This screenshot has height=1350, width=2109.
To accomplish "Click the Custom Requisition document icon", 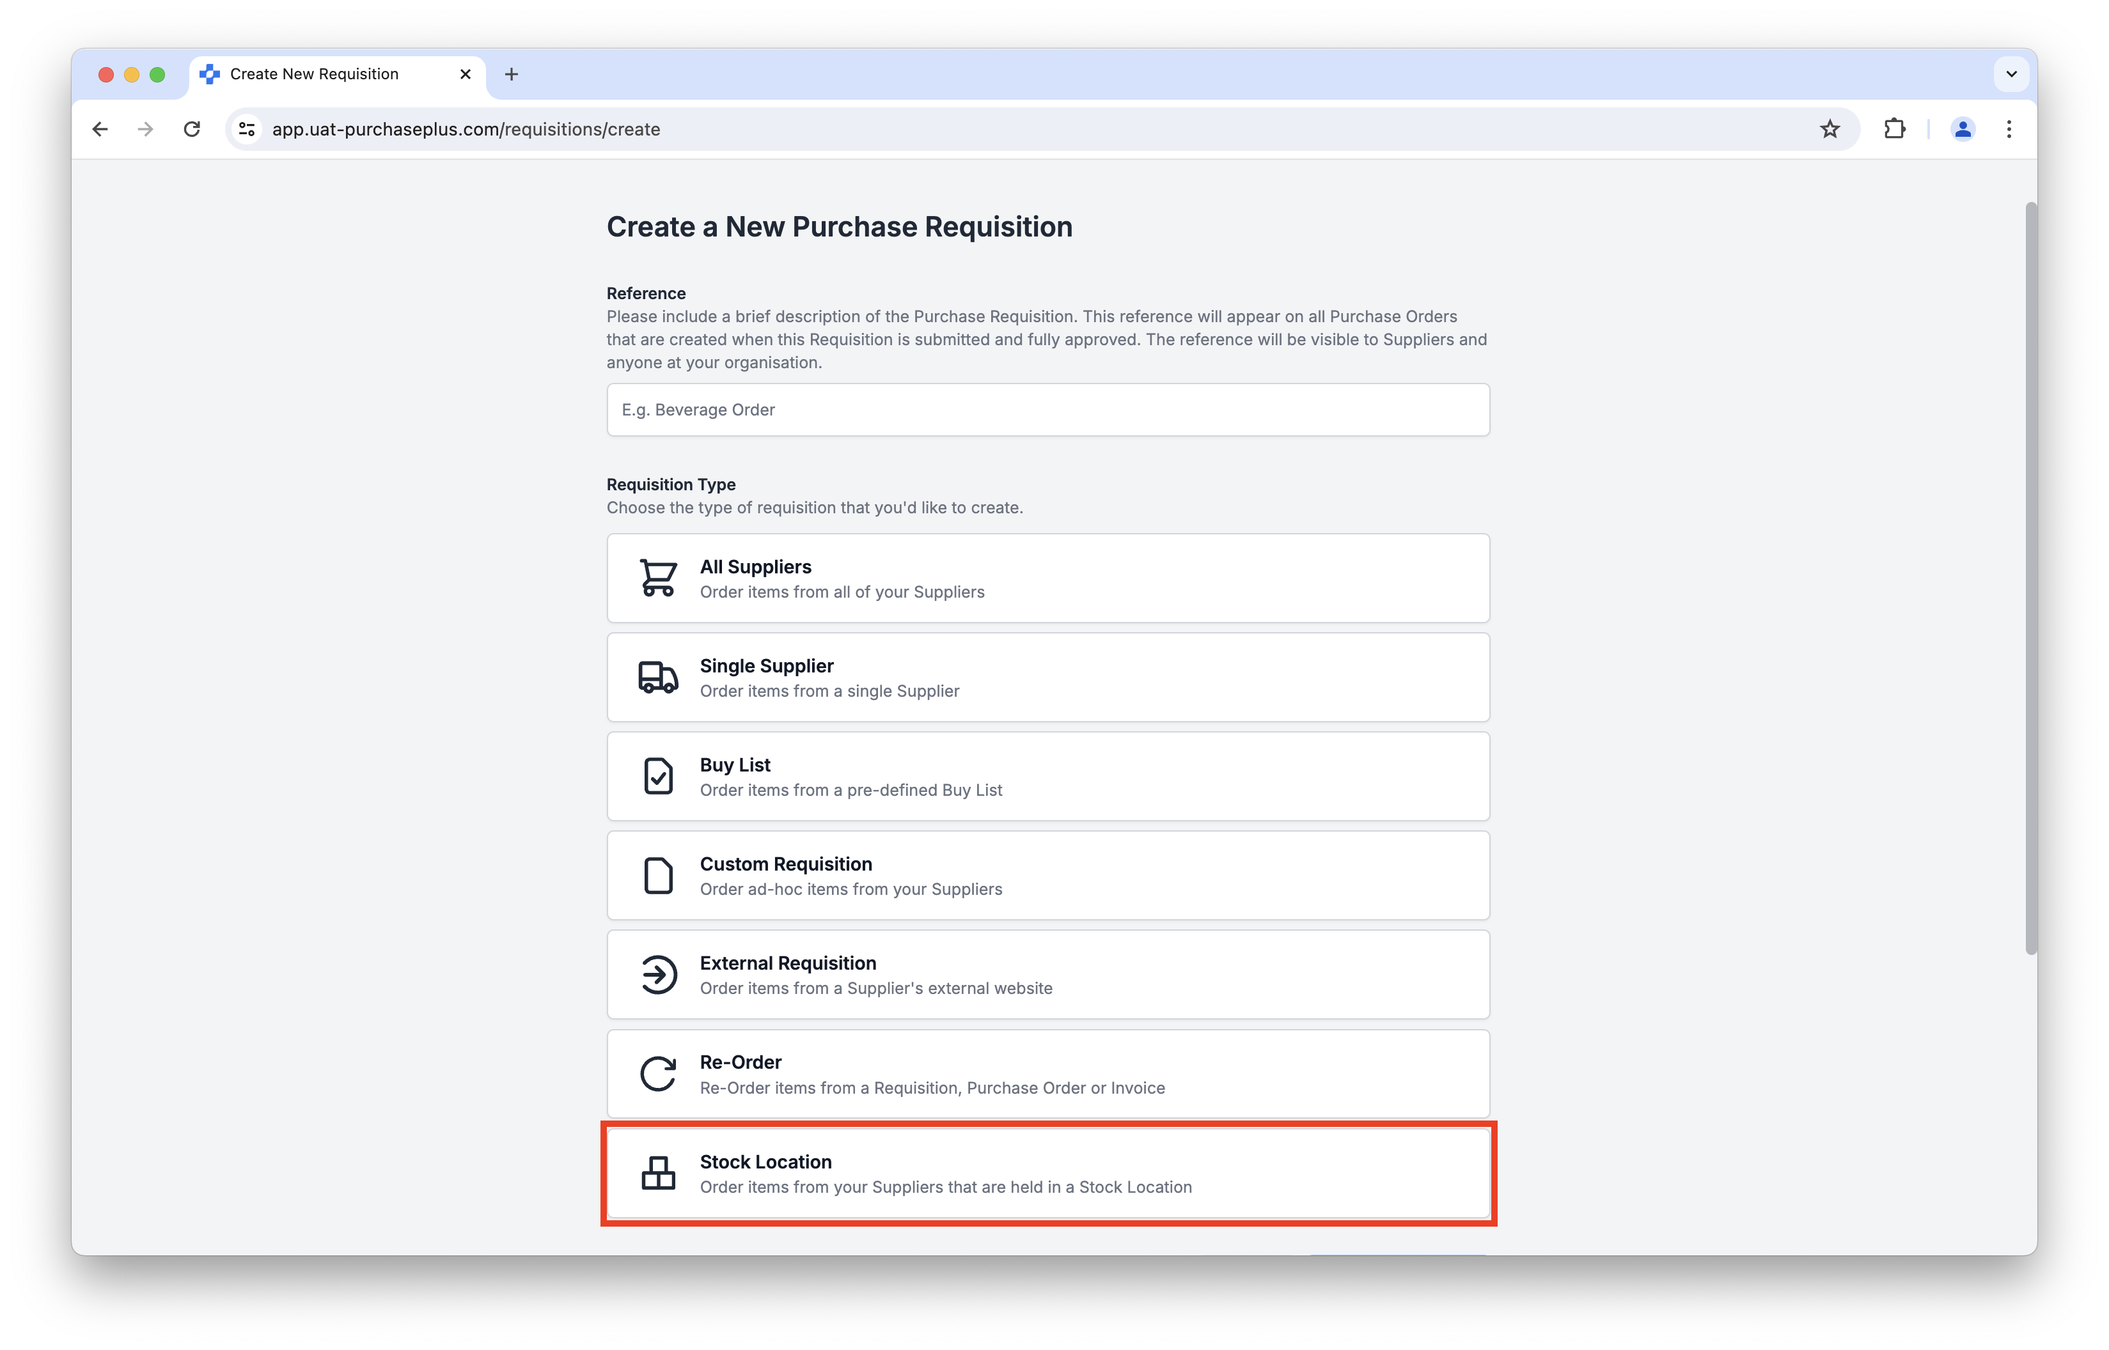I will coord(657,875).
